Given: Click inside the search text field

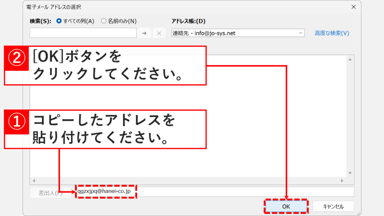Looking at the screenshot, I should click(82, 33).
